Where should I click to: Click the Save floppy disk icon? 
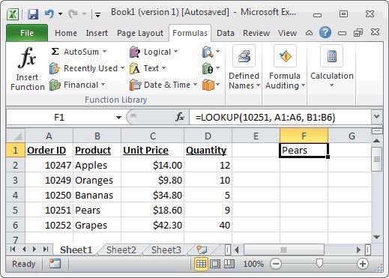pyautogui.click(x=33, y=14)
